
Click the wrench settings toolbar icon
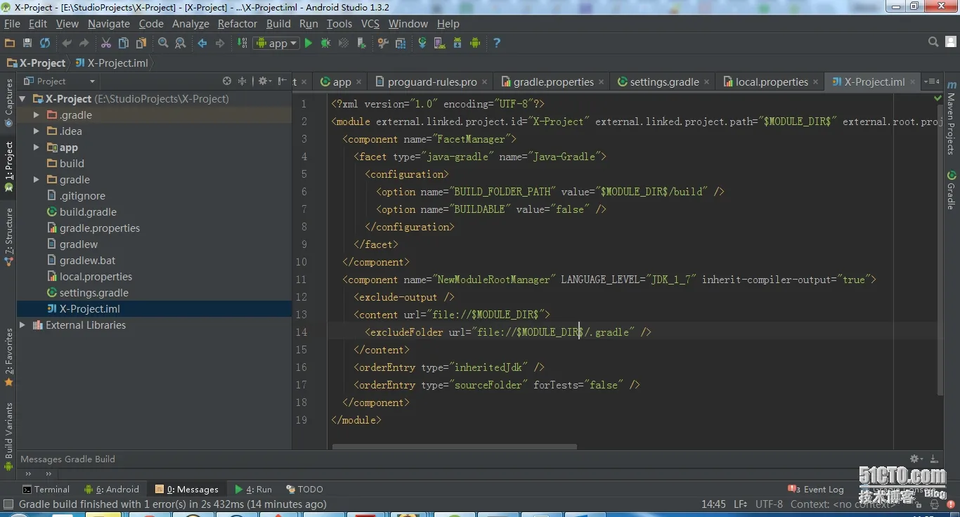383,44
